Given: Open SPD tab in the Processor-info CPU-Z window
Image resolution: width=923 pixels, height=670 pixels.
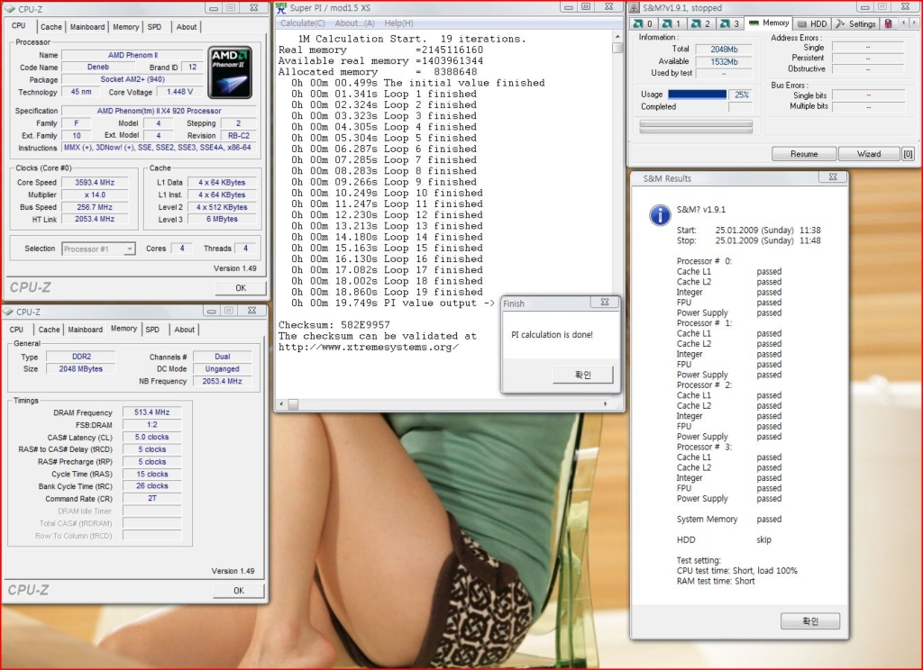Looking at the screenshot, I should pos(155,27).
